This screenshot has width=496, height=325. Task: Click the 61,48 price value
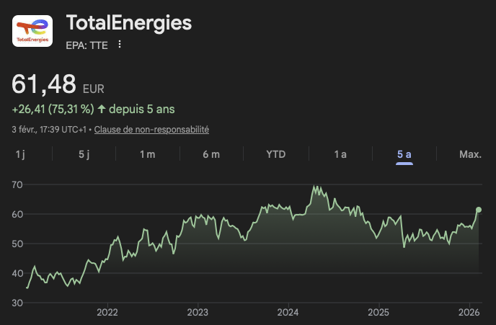44,84
